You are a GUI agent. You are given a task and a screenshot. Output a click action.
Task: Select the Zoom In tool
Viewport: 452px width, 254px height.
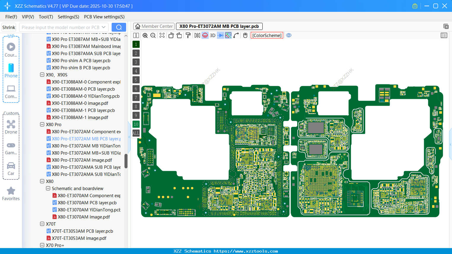coord(145,35)
